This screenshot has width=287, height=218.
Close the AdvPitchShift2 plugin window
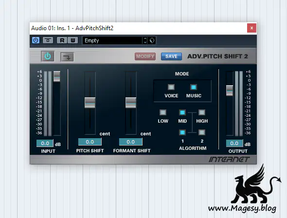251,28
